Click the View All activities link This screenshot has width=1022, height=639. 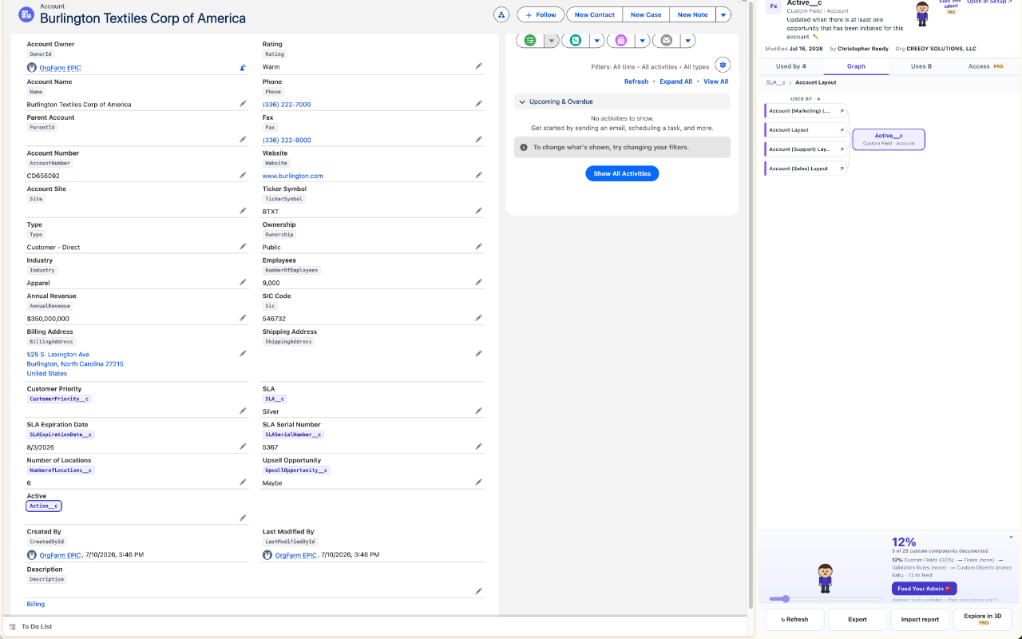715,81
